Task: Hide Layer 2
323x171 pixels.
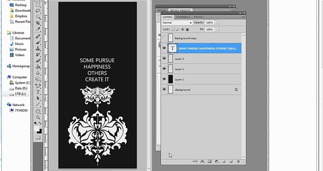Action: pos(164,69)
